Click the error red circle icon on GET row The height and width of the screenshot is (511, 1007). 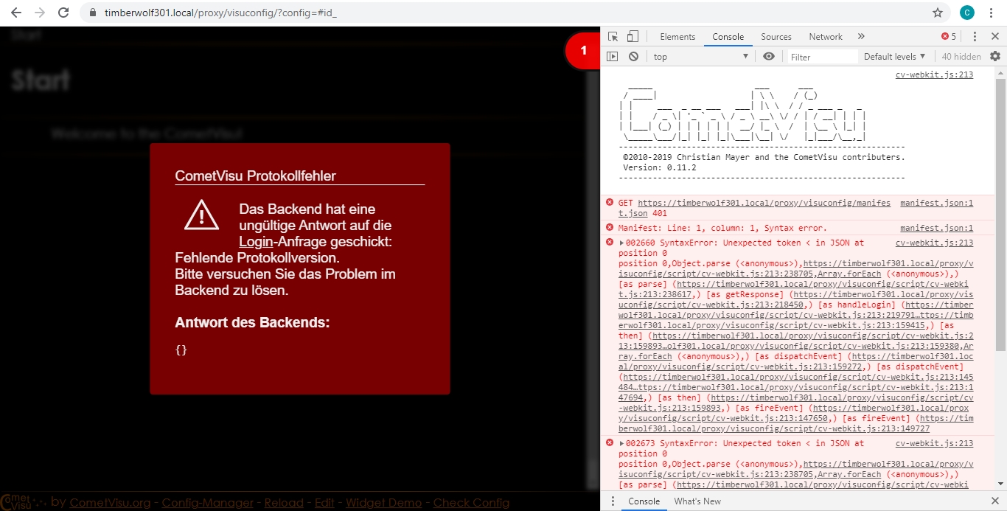[x=610, y=203]
